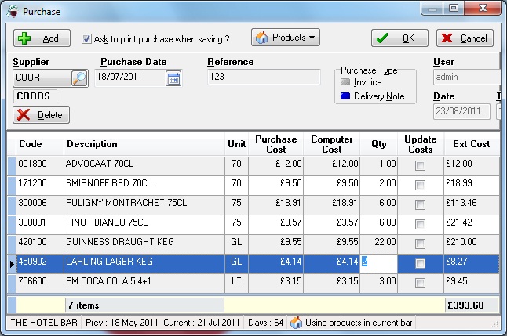Click Computer Cost £3.57 cell
The width and height of the screenshot is (507, 336).
[332, 224]
